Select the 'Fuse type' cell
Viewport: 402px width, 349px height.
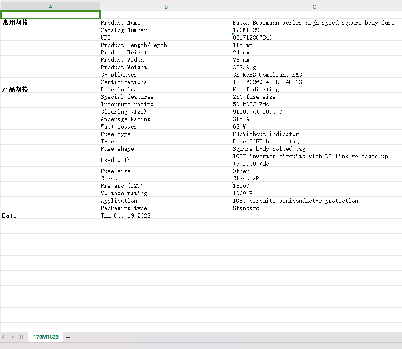click(x=166, y=134)
